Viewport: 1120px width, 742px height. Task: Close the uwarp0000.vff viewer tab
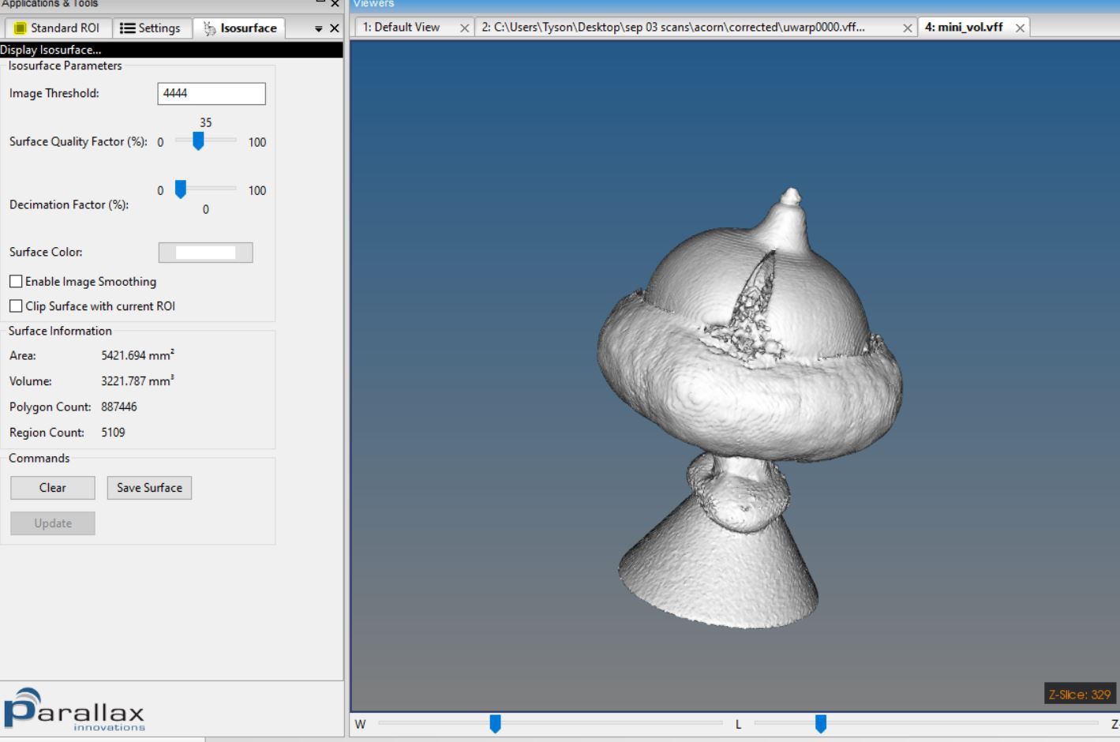click(x=908, y=28)
